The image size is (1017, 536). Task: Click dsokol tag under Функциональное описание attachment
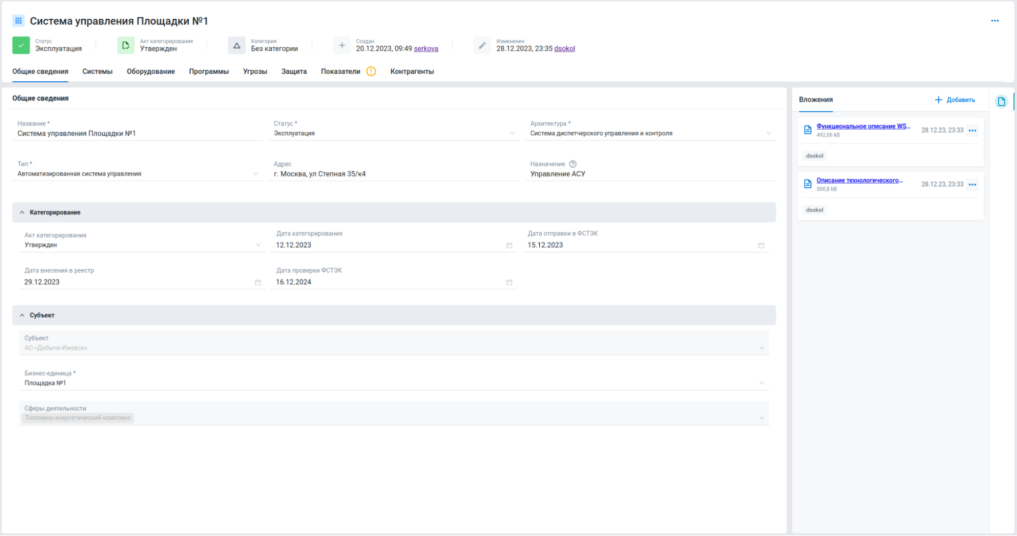point(815,156)
